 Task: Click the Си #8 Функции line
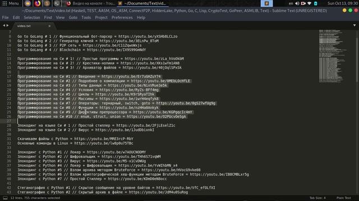click(x=88, y=108)
